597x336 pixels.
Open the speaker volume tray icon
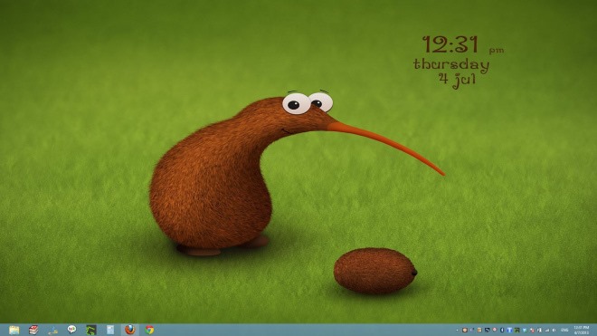554,331
